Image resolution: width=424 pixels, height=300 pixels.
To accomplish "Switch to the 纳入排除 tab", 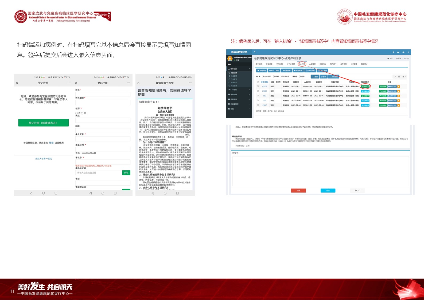I will click(302, 64).
